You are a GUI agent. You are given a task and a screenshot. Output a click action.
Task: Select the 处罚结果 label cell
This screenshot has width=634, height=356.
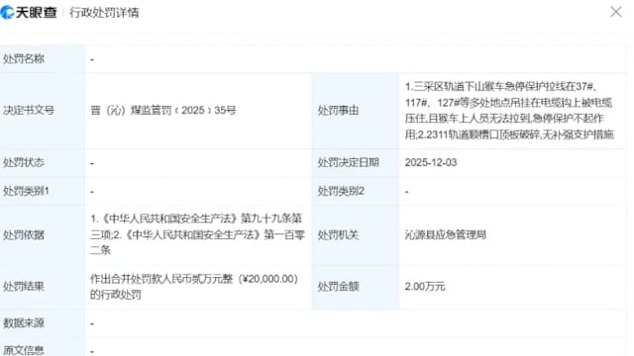[43, 287]
